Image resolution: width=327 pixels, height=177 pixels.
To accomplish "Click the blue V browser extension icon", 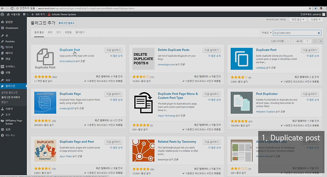I will click(316, 9).
